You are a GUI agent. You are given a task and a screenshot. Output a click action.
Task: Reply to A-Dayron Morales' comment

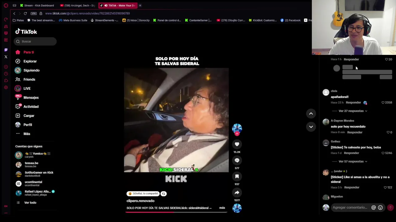click(x=355, y=132)
